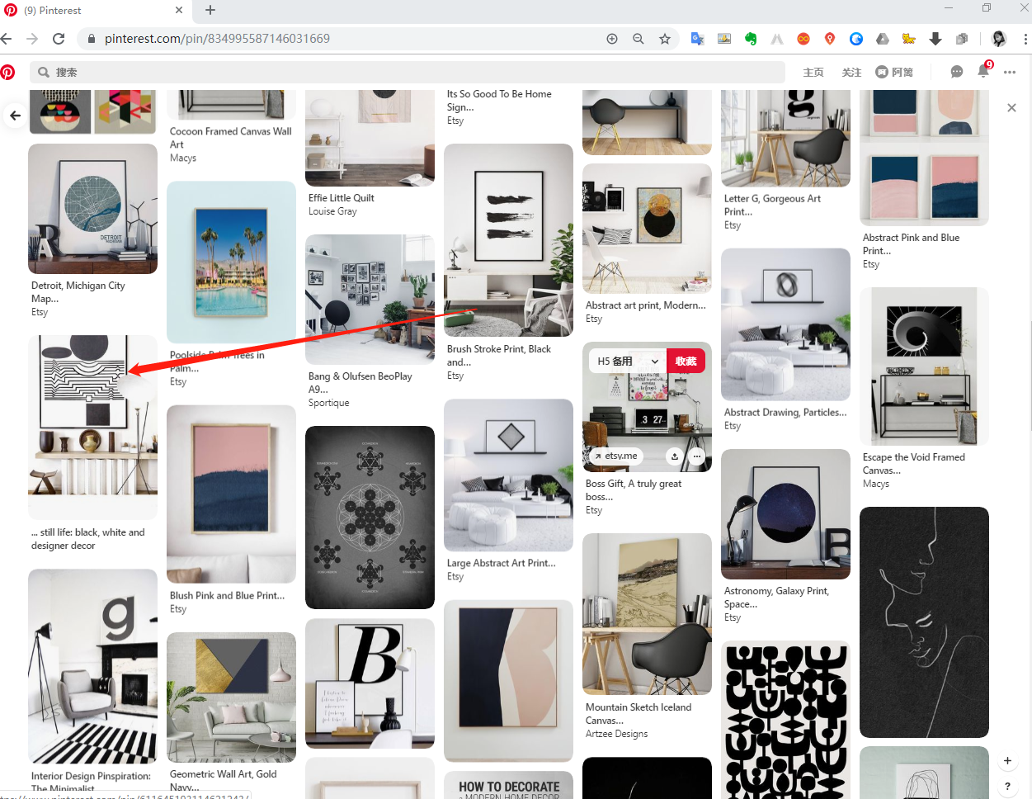Open the Mountain Sketch Iceland Canvas title
Image resolution: width=1032 pixels, height=799 pixels.
point(639,714)
